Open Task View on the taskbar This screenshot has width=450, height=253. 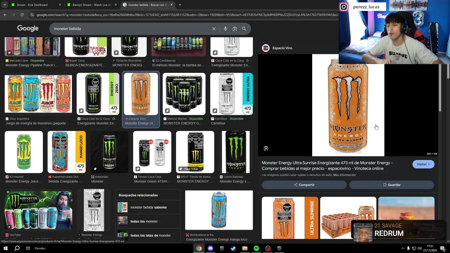[28, 248]
